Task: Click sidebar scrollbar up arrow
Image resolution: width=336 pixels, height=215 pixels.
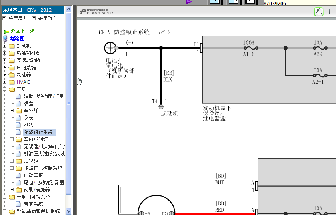Action: tap(68, 9)
